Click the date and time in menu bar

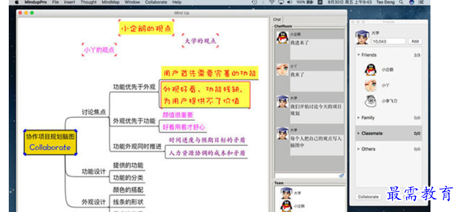350,2
